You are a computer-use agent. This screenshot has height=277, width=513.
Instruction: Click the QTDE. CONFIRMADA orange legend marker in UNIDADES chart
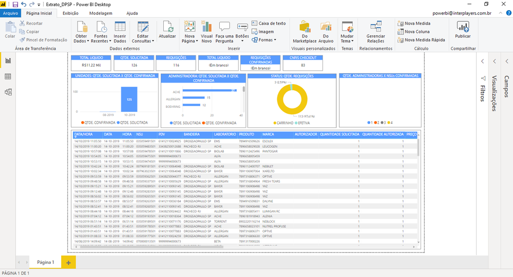83,123
